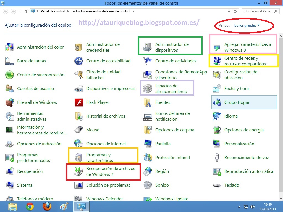Click the taskbar clock showing 16:40
Image resolution: width=283 pixels, height=212 pixels.
pyautogui.click(x=268, y=206)
